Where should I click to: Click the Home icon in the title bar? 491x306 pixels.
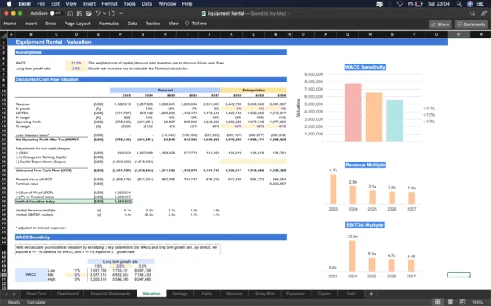pyautogui.click(x=70, y=13)
